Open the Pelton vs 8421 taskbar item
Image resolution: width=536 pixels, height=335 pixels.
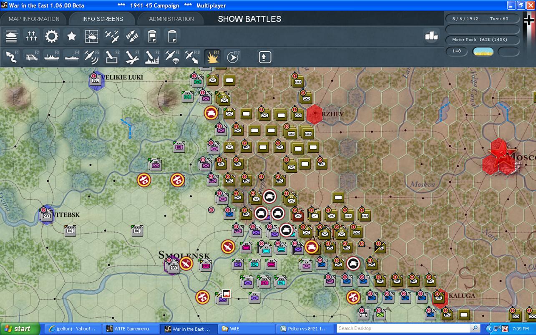click(304, 329)
